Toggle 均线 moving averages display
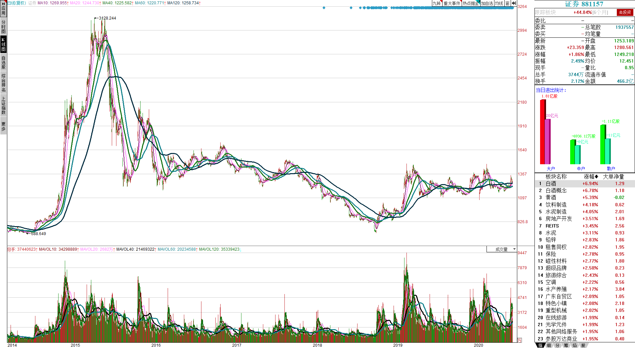Image resolution: width=635 pixels, height=348 pixels. pos(499,3)
